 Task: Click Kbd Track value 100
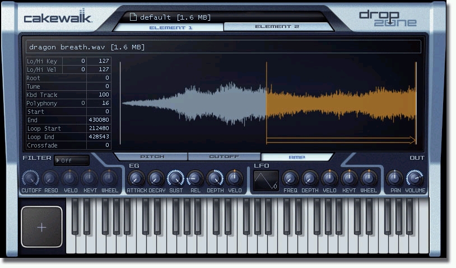(99, 95)
